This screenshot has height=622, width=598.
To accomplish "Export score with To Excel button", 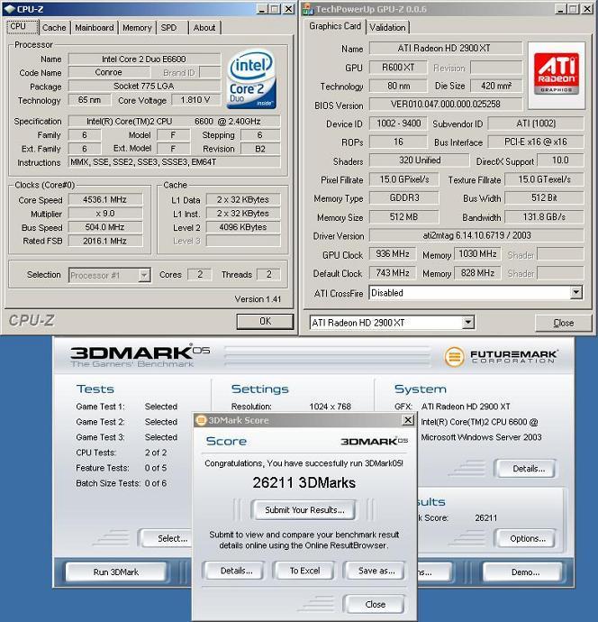I will [304, 571].
